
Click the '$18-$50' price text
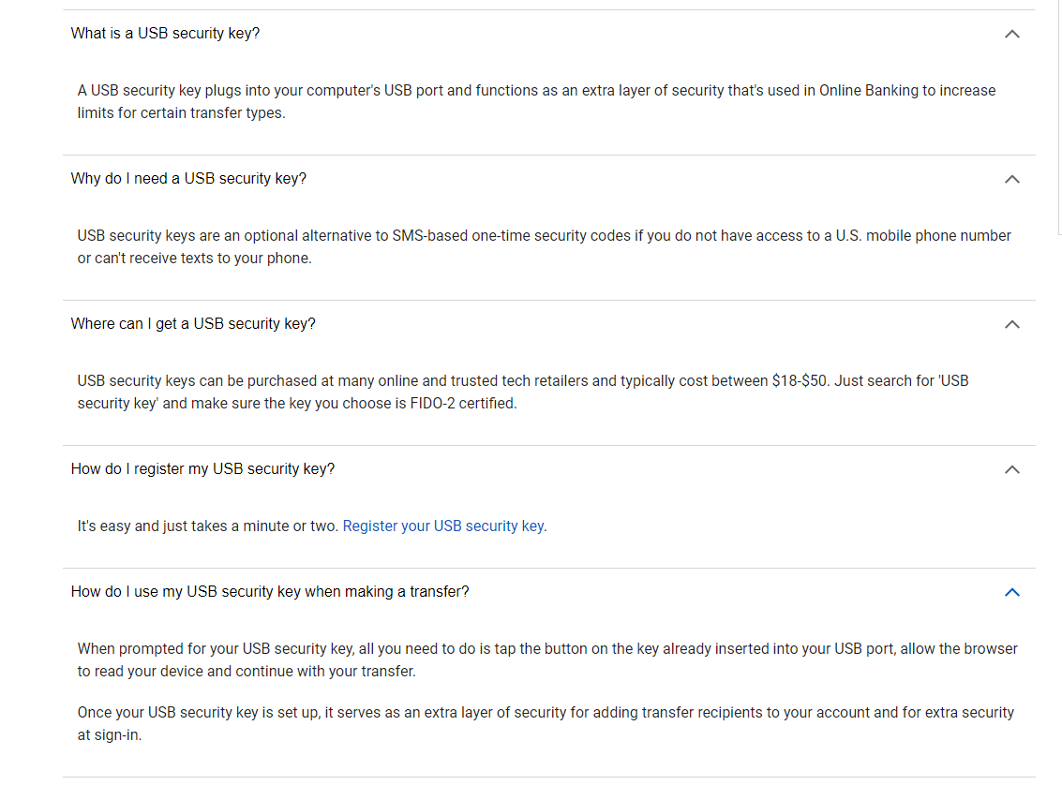[800, 381]
